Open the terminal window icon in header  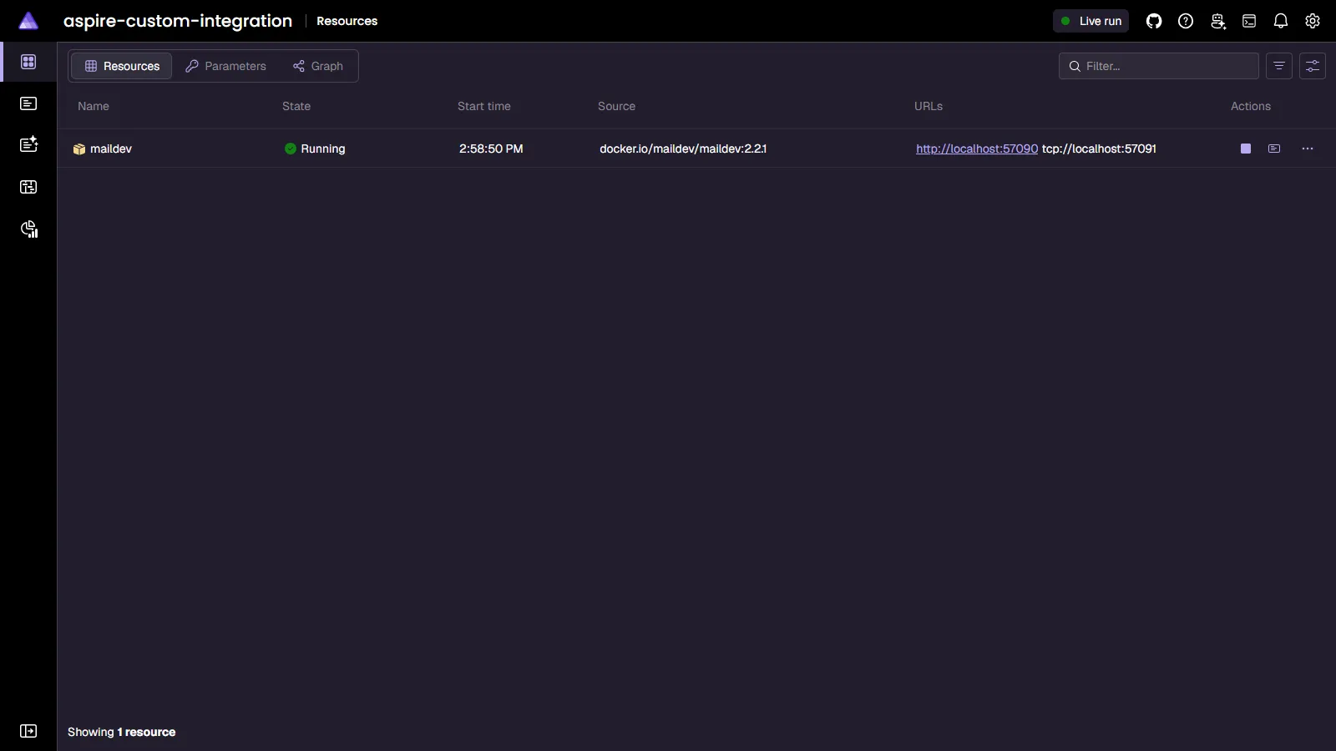coord(1249,21)
